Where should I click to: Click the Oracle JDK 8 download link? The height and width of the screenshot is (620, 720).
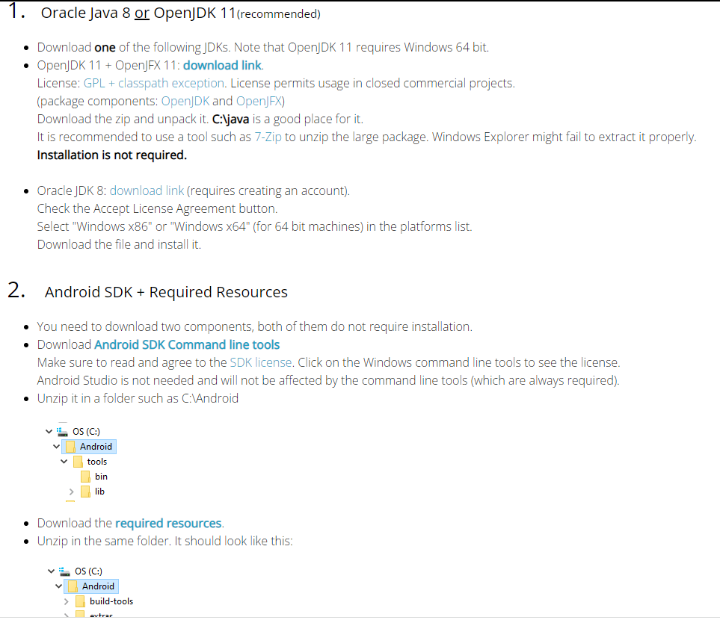(147, 190)
